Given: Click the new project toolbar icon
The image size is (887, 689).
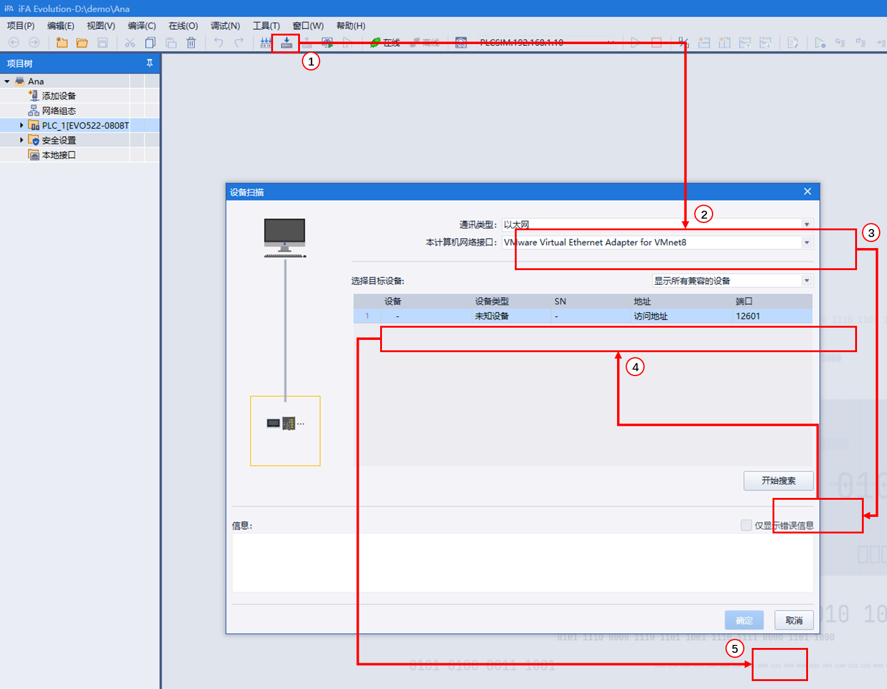Looking at the screenshot, I should point(62,43).
